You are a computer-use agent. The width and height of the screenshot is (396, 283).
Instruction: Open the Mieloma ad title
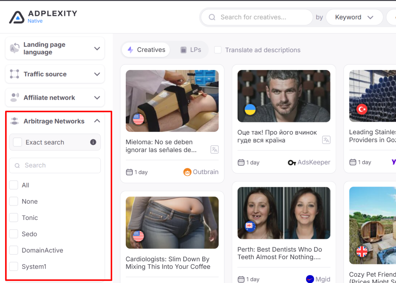(161, 146)
